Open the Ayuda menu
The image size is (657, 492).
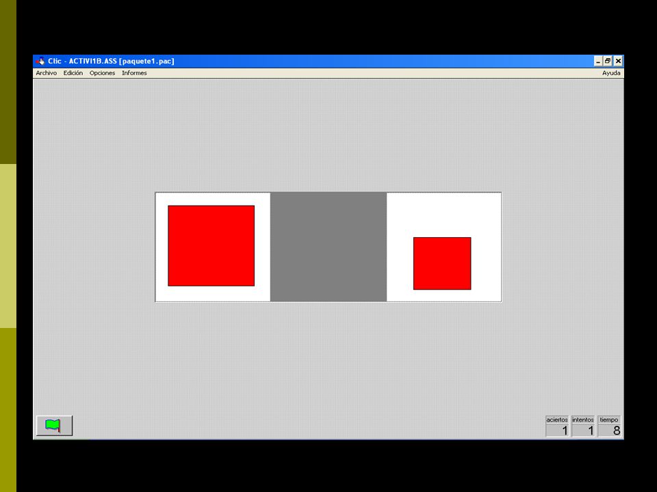click(x=611, y=73)
